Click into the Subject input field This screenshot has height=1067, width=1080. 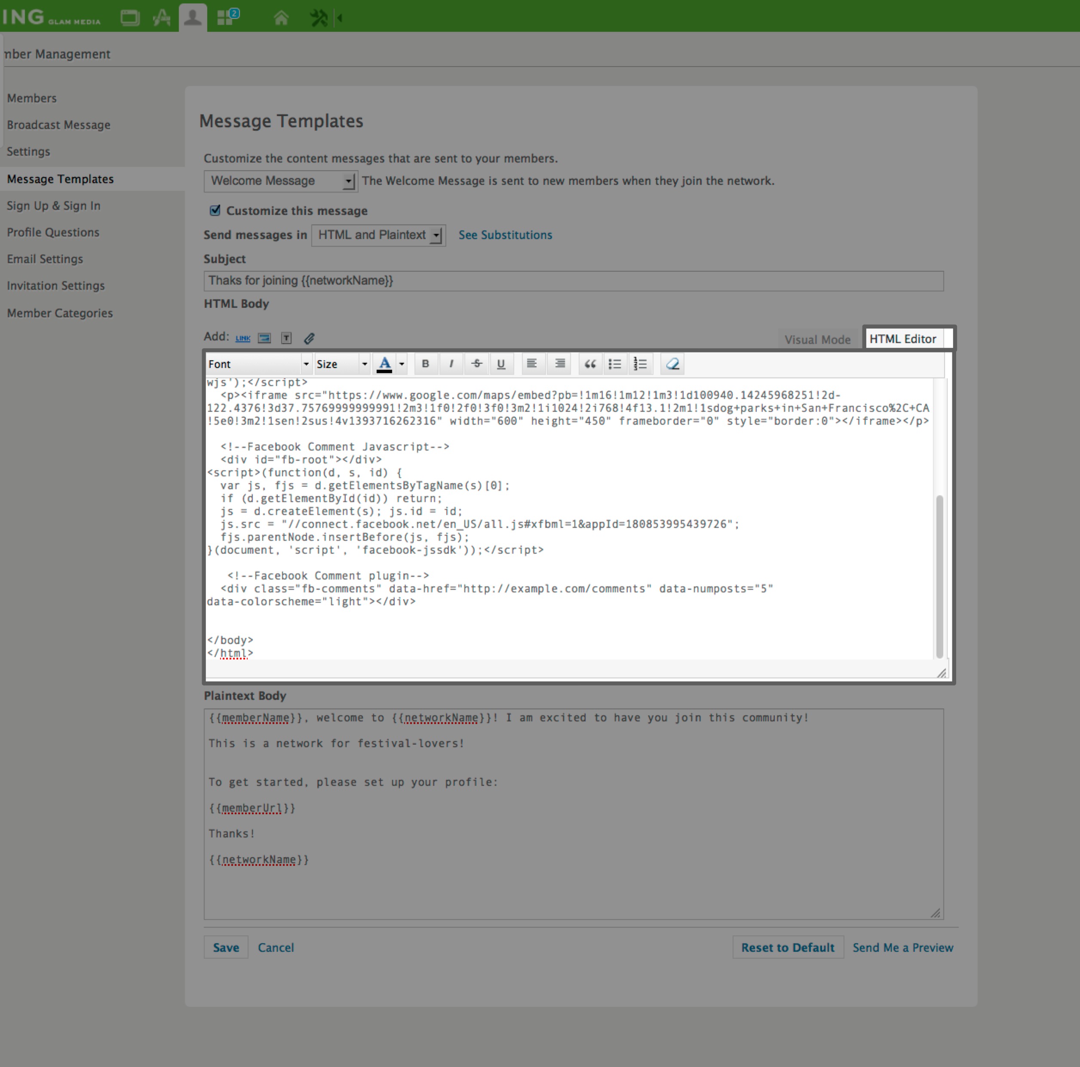coord(574,281)
